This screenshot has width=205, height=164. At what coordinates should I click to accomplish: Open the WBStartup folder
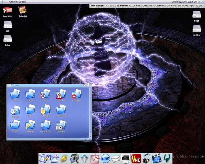45,126
